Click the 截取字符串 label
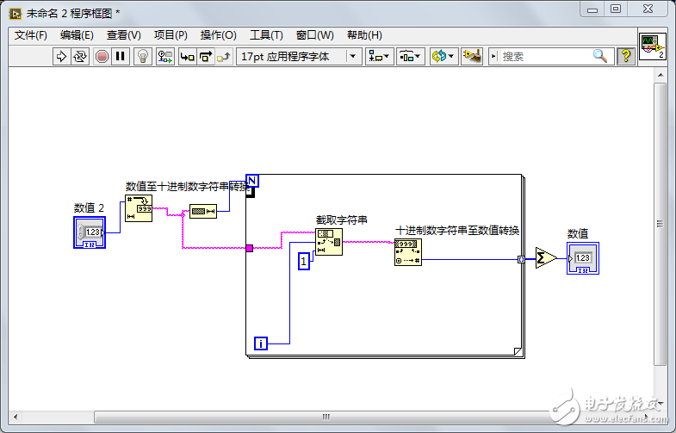This screenshot has width=676, height=433. pyautogui.click(x=342, y=220)
